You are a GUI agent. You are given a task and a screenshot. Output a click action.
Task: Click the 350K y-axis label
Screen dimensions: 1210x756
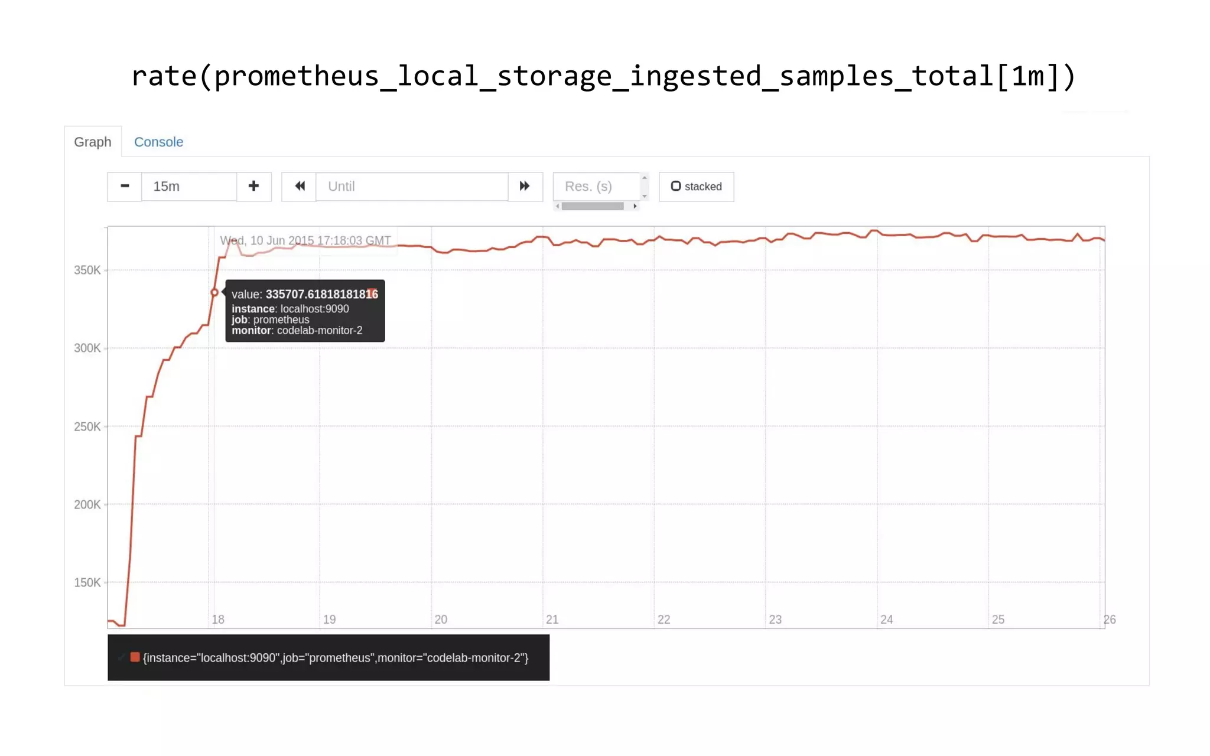point(87,271)
